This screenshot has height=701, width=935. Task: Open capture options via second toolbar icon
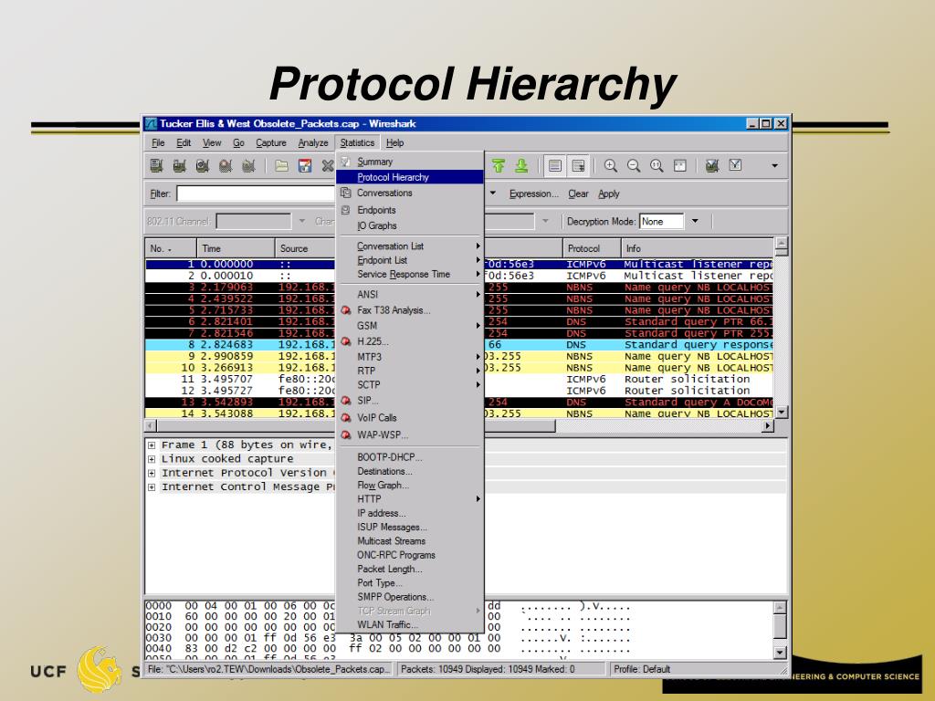(180, 166)
